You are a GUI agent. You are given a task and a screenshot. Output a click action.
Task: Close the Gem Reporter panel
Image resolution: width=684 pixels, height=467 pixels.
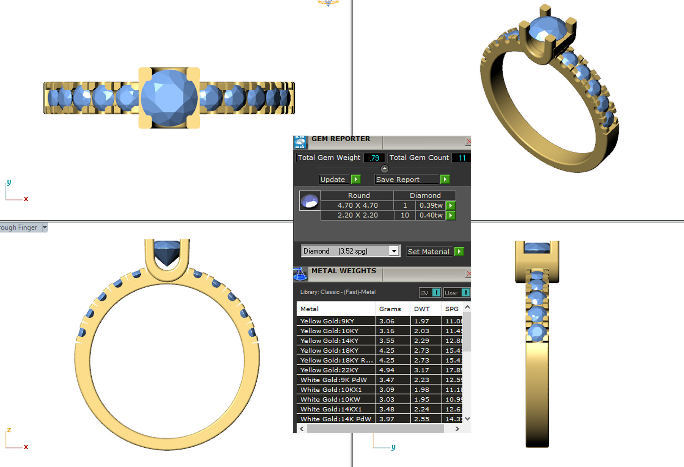469,142
